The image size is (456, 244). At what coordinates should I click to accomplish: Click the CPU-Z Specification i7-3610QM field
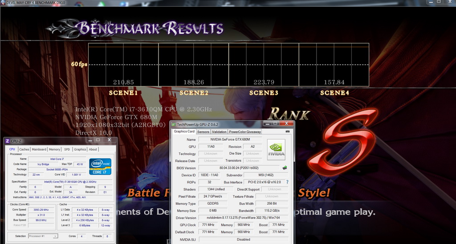click(x=70, y=182)
